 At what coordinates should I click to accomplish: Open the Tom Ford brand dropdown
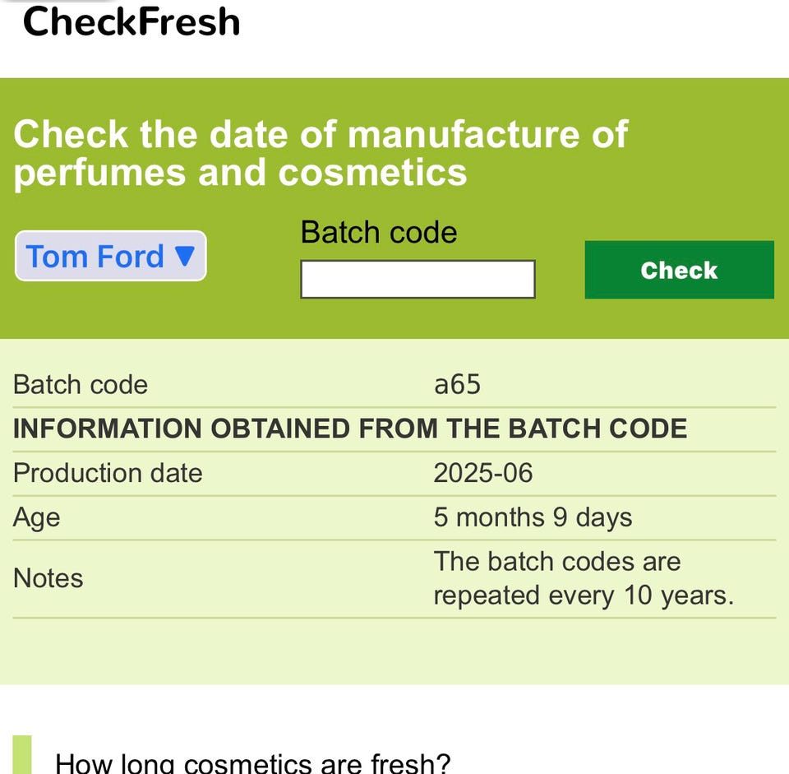point(110,257)
